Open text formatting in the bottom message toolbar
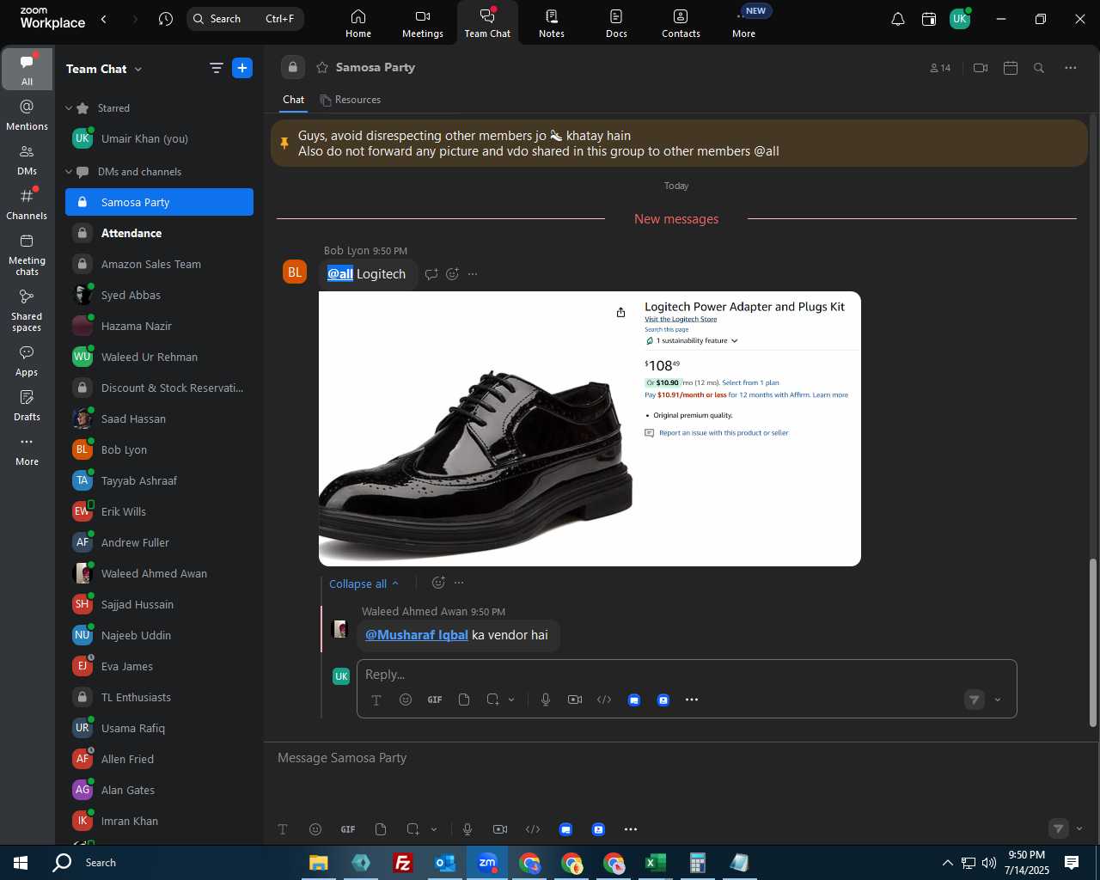 pyautogui.click(x=283, y=829)
